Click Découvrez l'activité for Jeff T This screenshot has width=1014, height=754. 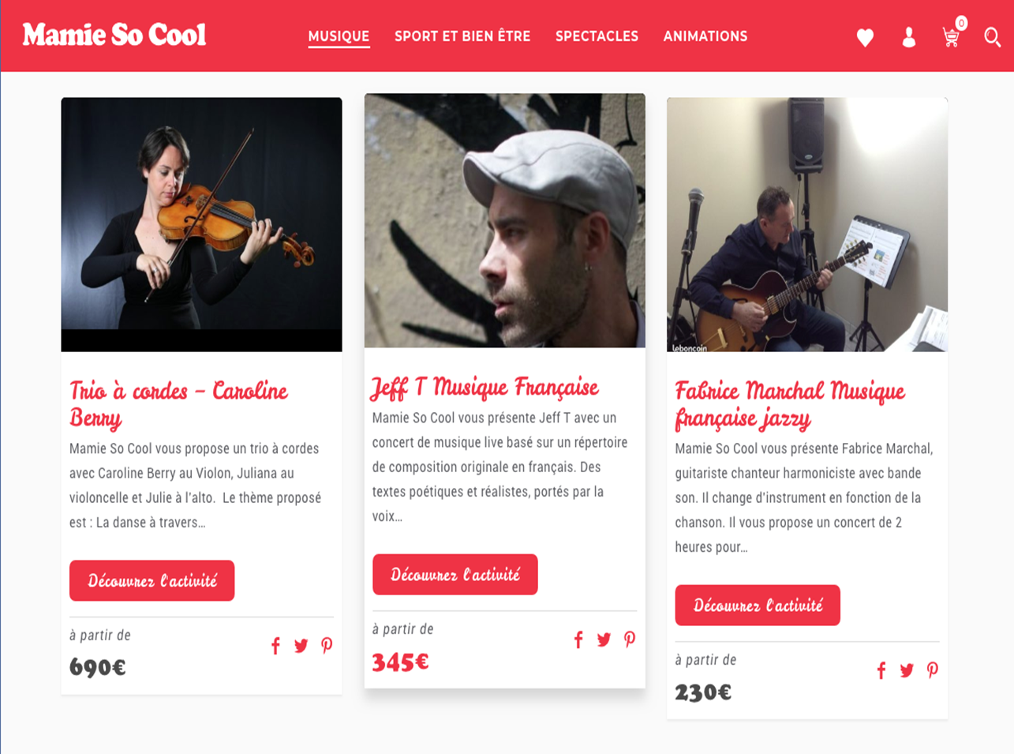[455, 575]
